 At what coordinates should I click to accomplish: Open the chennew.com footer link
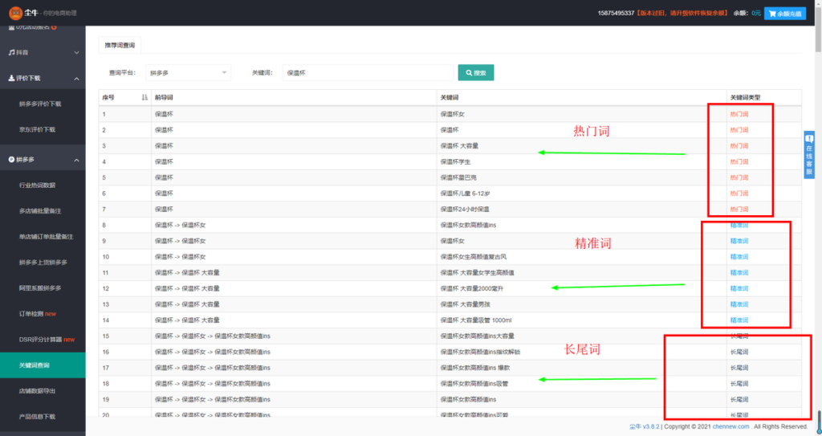tap(730, 426)
